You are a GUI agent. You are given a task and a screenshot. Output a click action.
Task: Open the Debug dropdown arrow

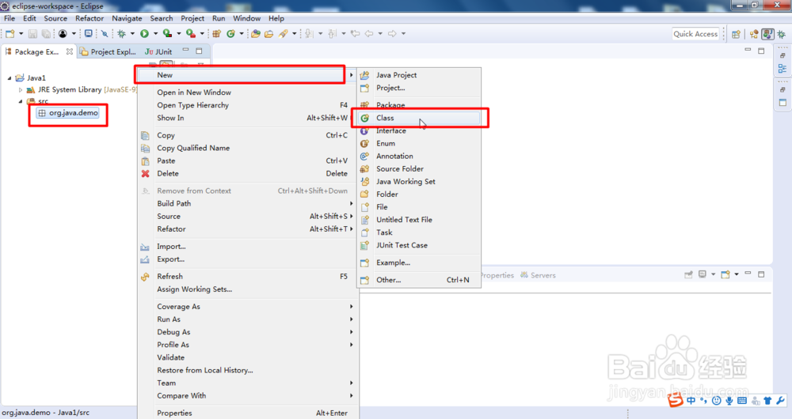[132, 34]
